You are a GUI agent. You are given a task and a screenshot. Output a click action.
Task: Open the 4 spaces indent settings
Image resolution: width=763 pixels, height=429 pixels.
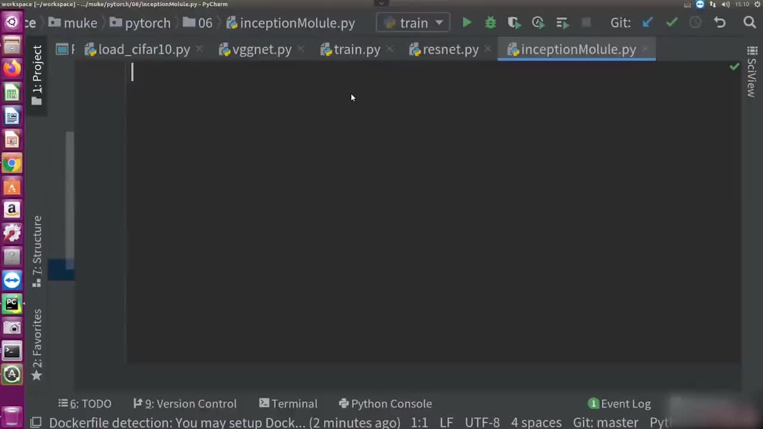pos(536,422)
